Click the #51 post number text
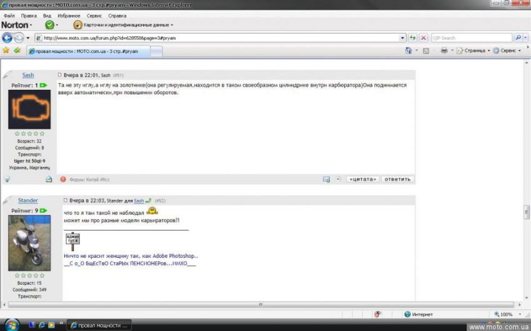 pos(118,75)
